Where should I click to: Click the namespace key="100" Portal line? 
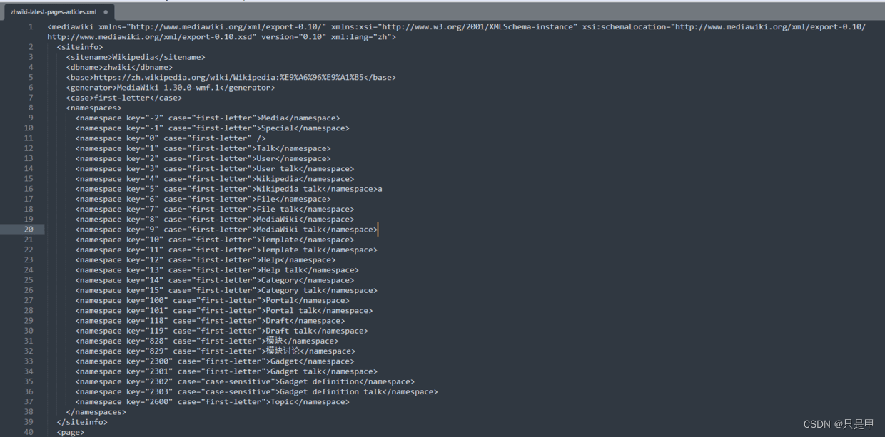coord(212,300)
